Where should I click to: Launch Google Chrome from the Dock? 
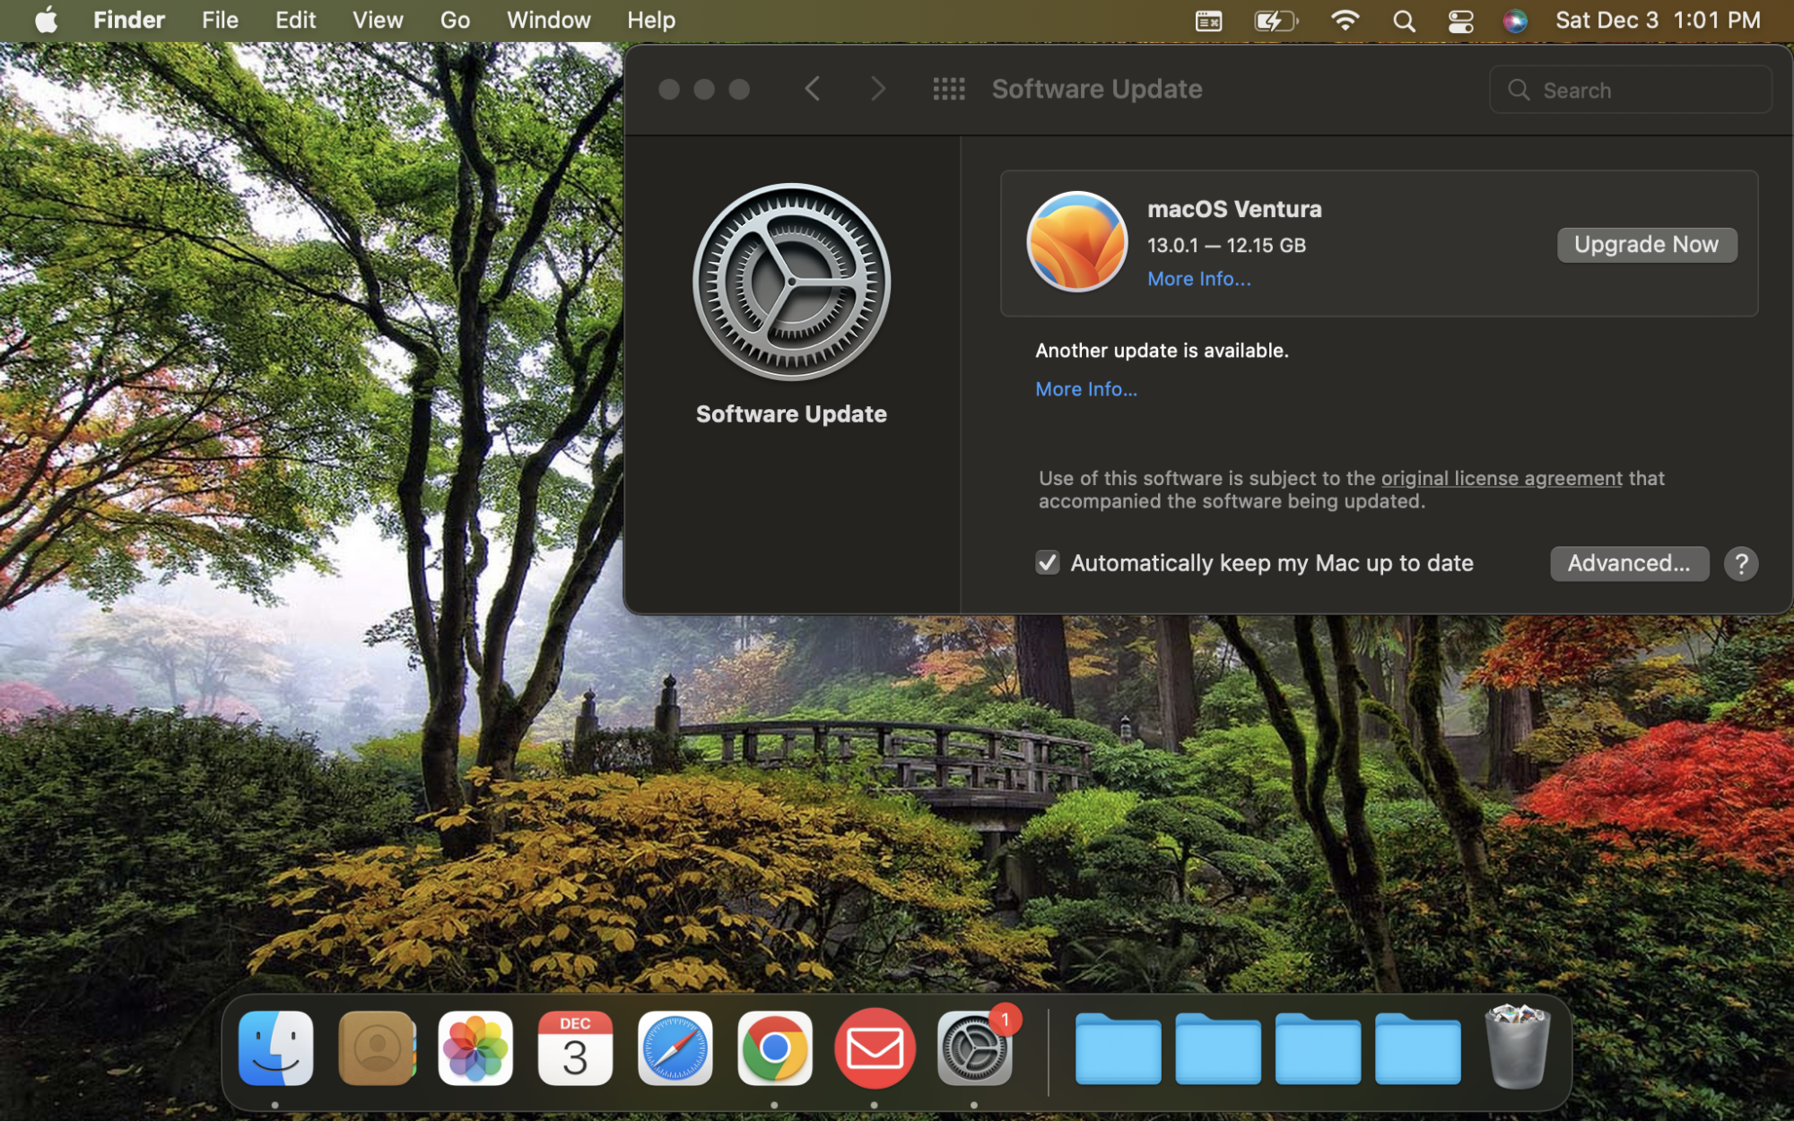pyautogui.click(x=774, y=1047)
